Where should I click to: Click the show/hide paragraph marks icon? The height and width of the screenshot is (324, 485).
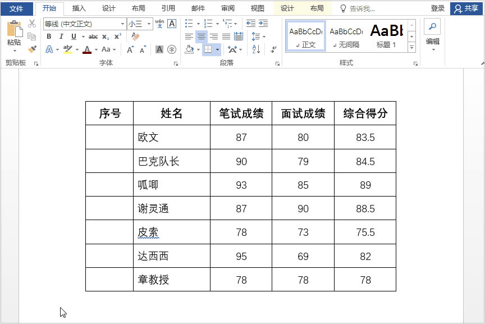pos(272,49)
